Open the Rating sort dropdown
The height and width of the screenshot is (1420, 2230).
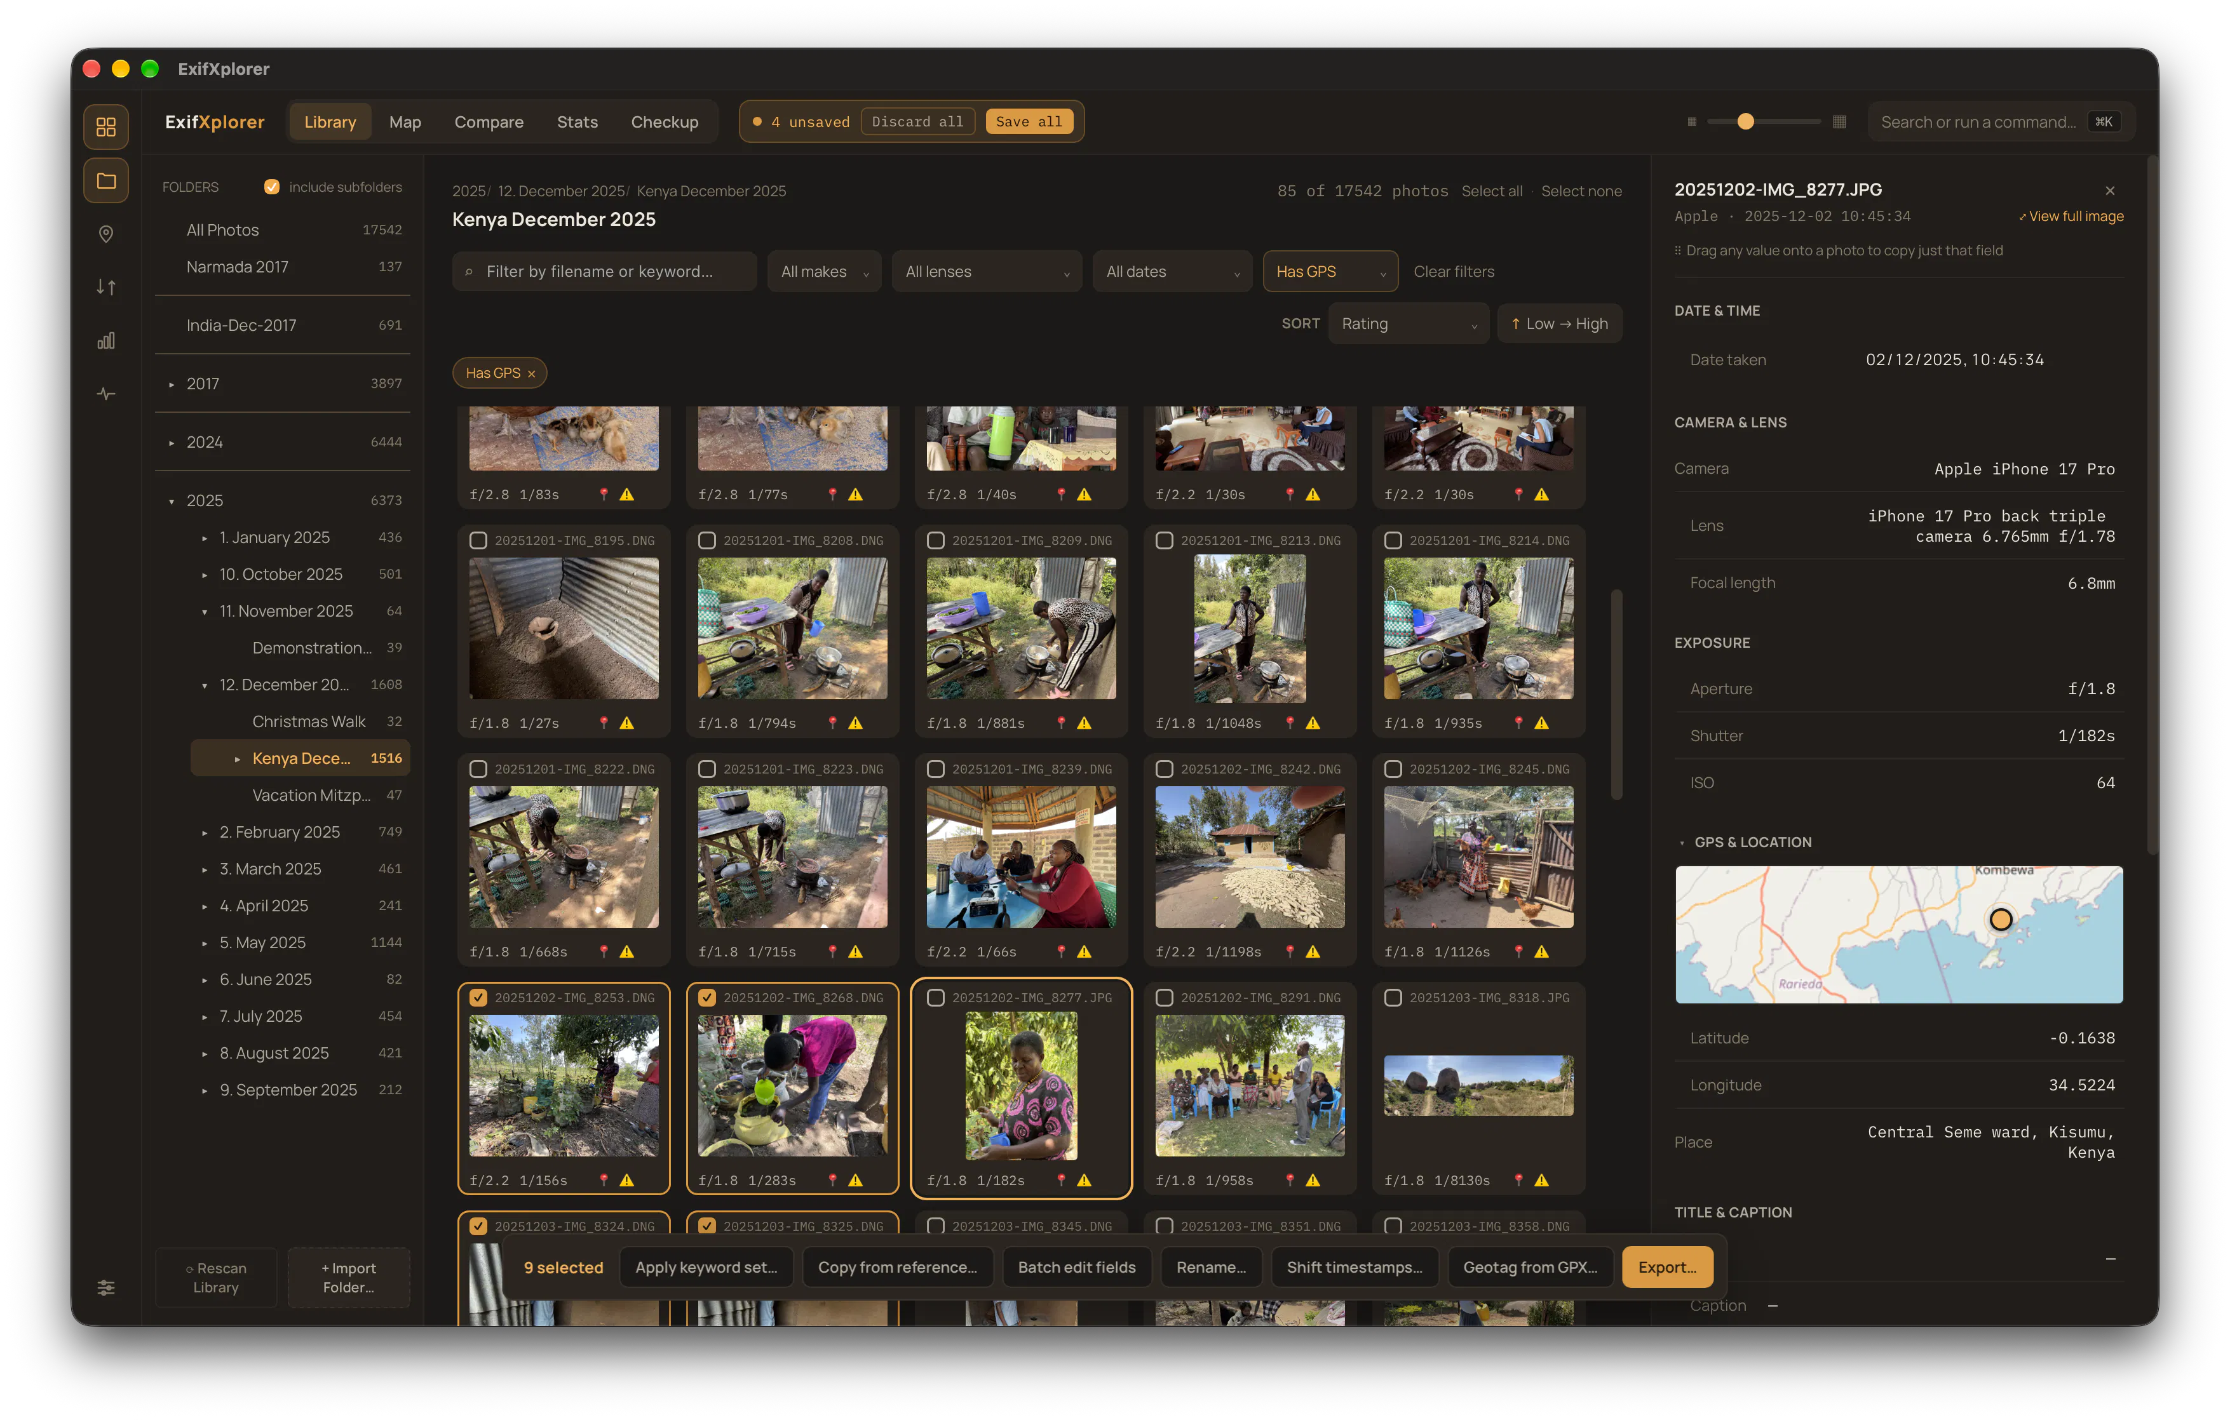point(1408,324)
